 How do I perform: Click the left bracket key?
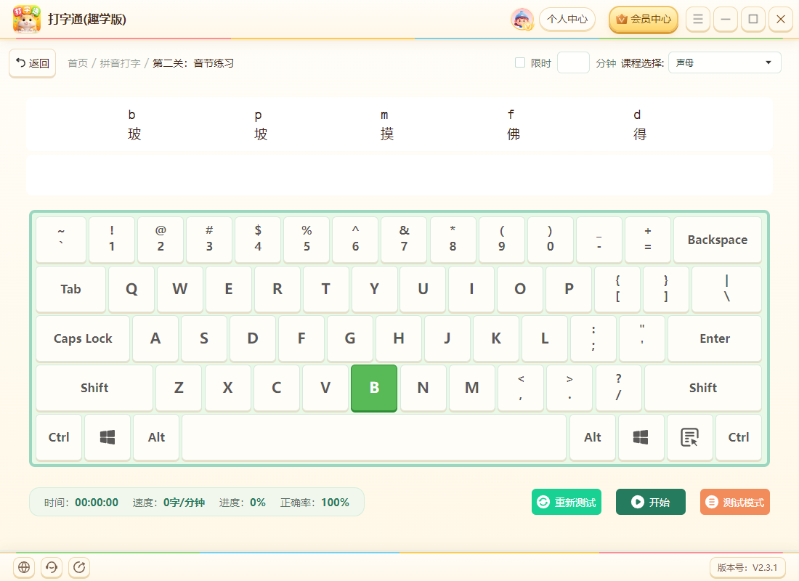[617, 289]
